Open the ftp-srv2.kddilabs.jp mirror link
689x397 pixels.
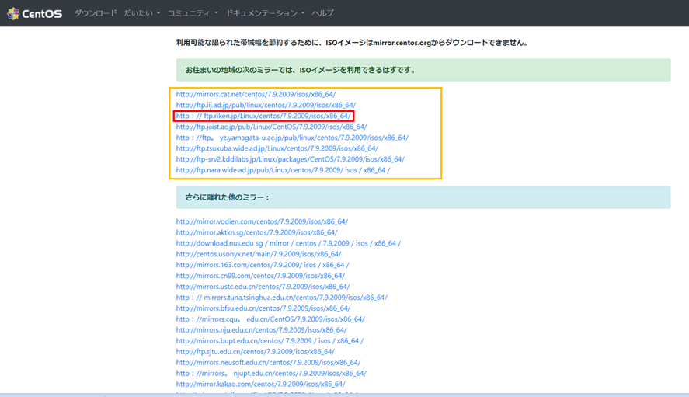[x=291, y=159]
